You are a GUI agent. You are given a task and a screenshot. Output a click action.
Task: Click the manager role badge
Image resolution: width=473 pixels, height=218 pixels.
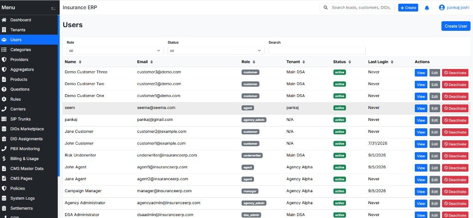pos(250,191)
